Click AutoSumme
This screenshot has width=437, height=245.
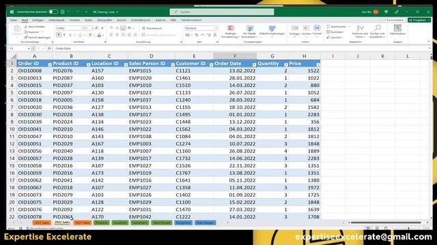[x=337, y=27]
